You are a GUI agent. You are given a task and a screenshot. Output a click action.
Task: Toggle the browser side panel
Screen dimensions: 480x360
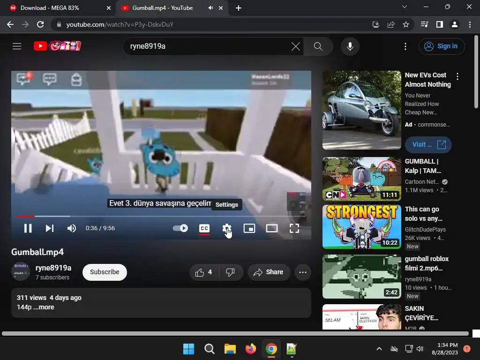point(440,24)
